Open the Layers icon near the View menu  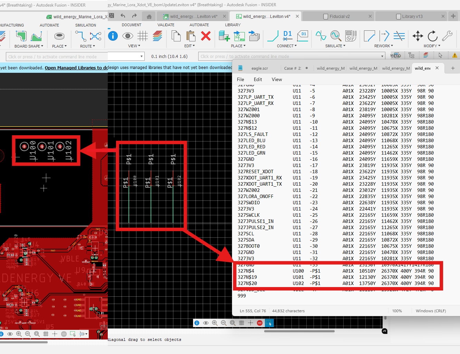click(157, 36)
